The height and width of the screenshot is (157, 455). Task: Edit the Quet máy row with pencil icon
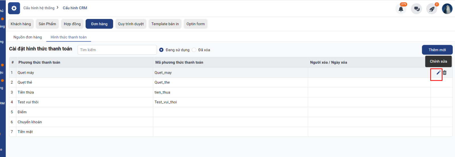[x=438, y=73]
